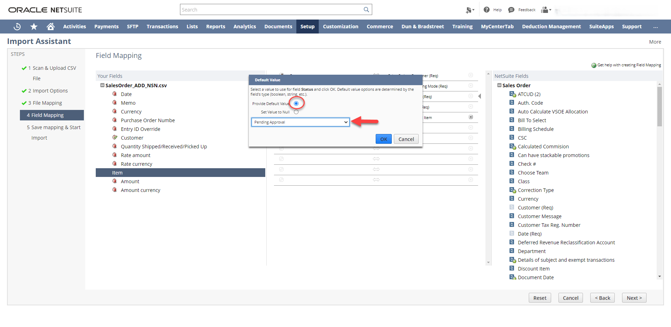Open the Help question mark icon
Screen dimensions: 671x327
click(486, 10)
